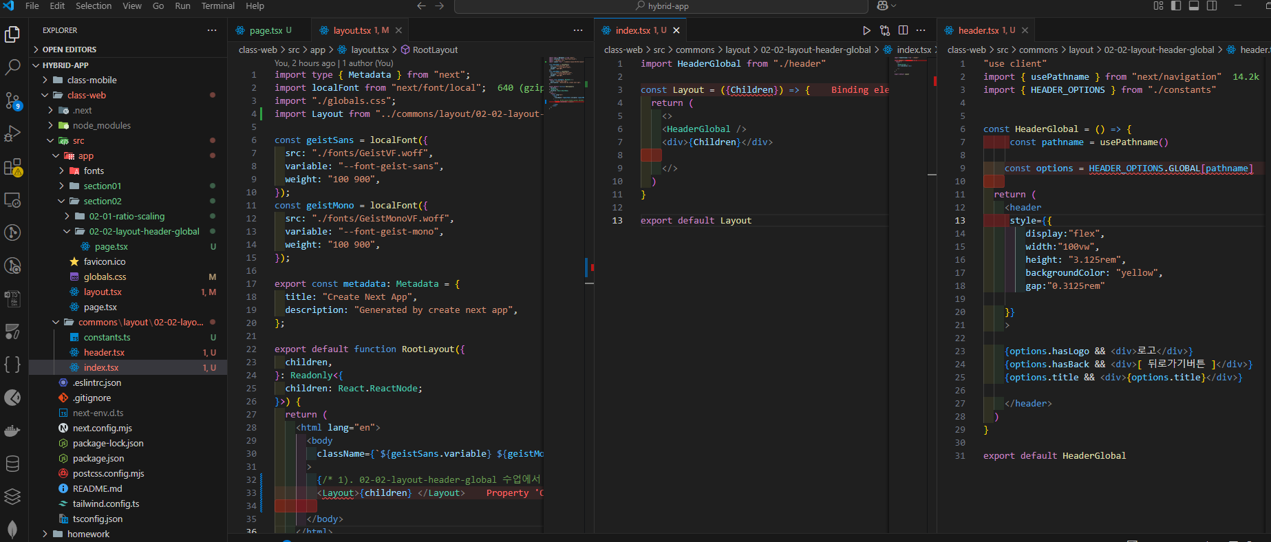Open the curly-braces icon in activity bar
Screen dimensions: 1271x542
click(x=12, y=365)
